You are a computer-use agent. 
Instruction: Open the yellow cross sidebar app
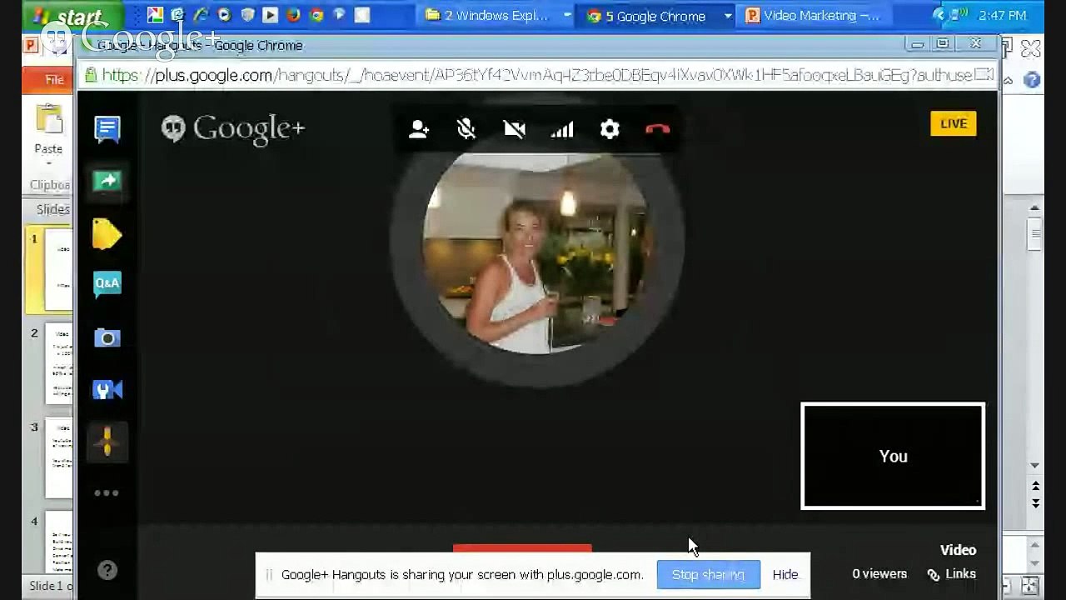[107, 442]
